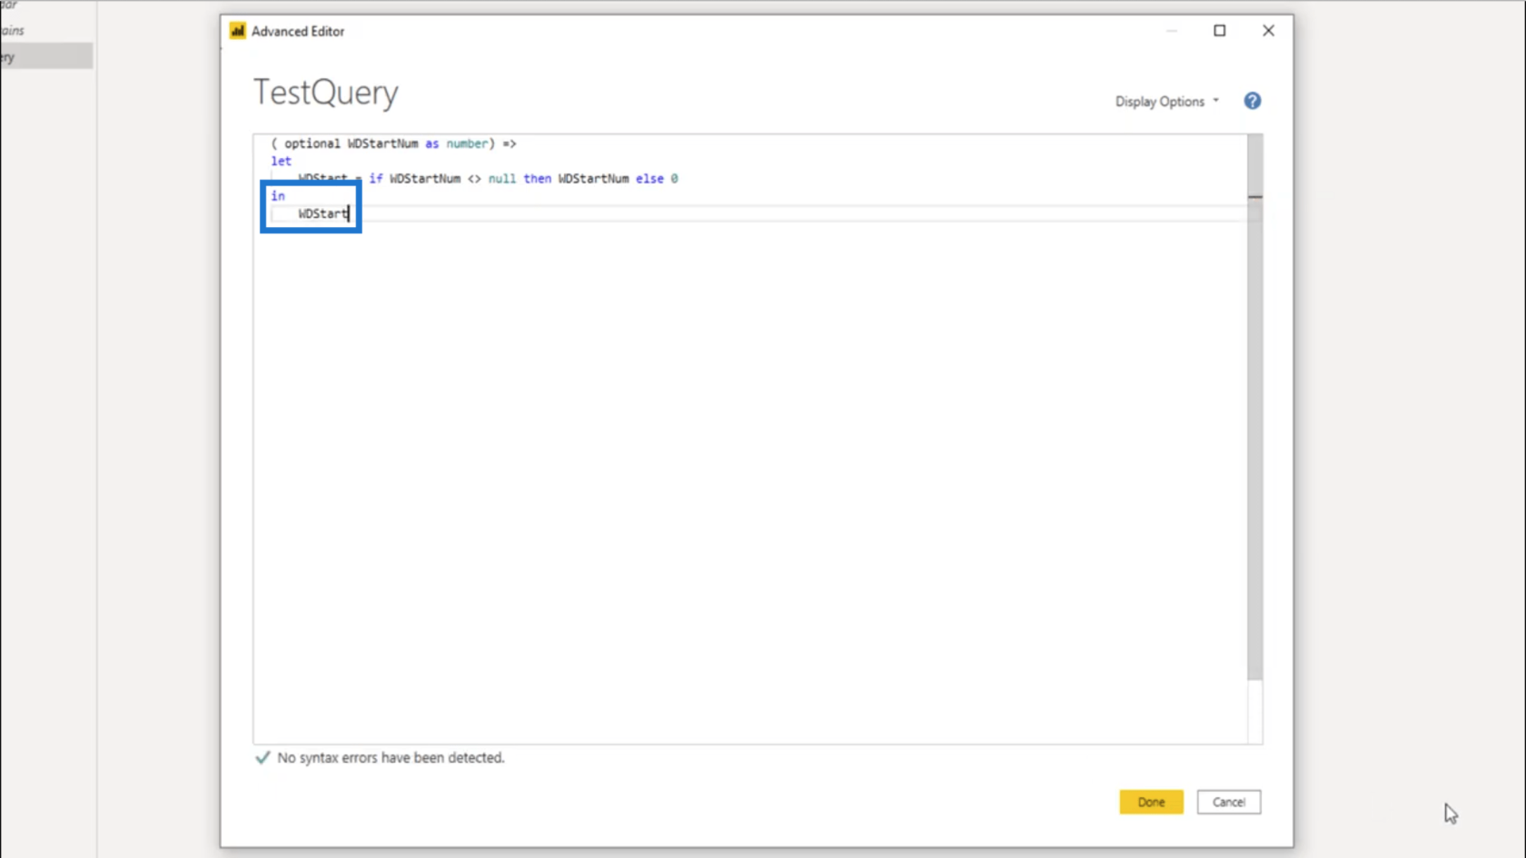Click 'then' keyword in the code
Viewport: 1526px width, 858px height.
click(537, 179)
